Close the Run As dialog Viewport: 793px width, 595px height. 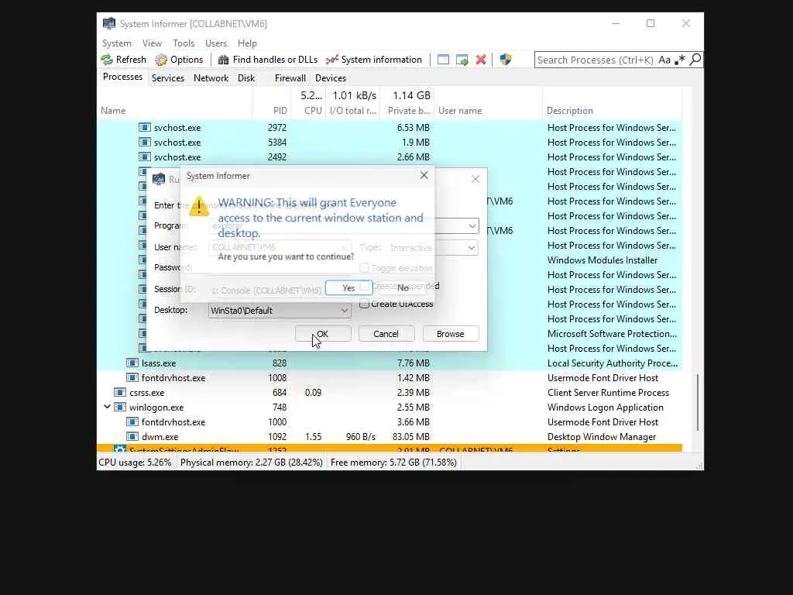475,179
